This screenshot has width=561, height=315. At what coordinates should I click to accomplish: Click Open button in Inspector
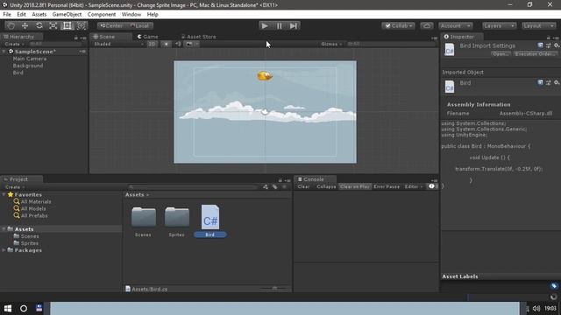tap(501, 54)
